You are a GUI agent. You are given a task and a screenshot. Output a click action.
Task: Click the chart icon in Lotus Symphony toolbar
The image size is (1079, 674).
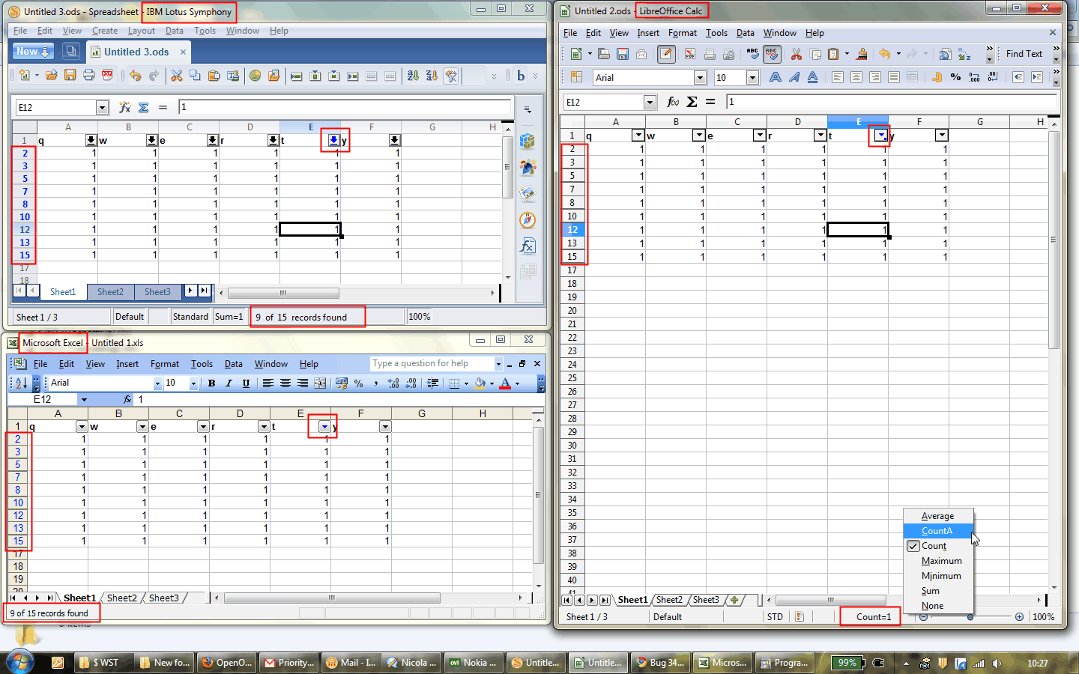point(255,76)
